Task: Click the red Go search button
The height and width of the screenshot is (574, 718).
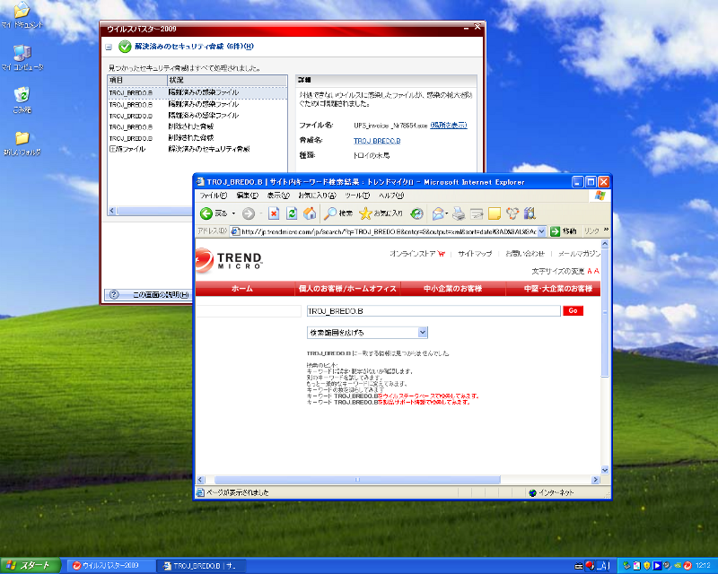Action: 573,311
